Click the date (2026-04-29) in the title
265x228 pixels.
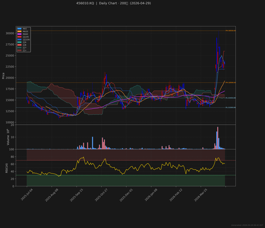pyautogui.click(x=140, y=3)
